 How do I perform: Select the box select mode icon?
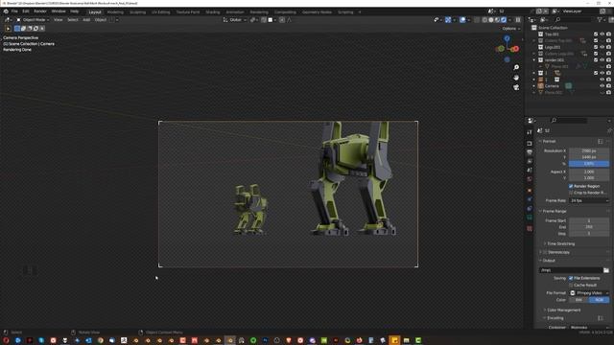pos(17,28)
